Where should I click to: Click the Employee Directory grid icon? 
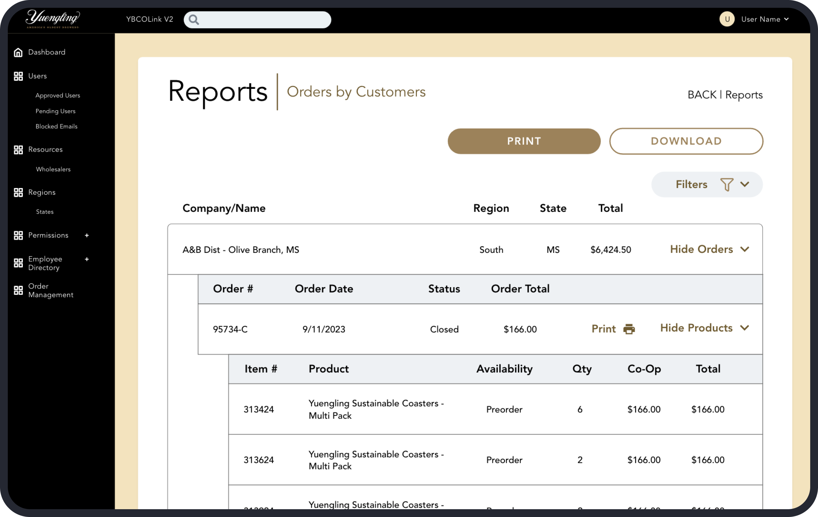(18, 263)
